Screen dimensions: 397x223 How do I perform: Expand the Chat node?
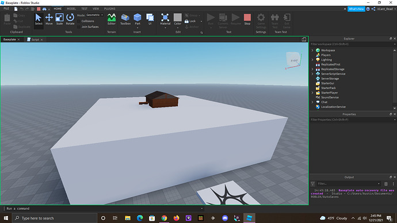coord(312,102)
